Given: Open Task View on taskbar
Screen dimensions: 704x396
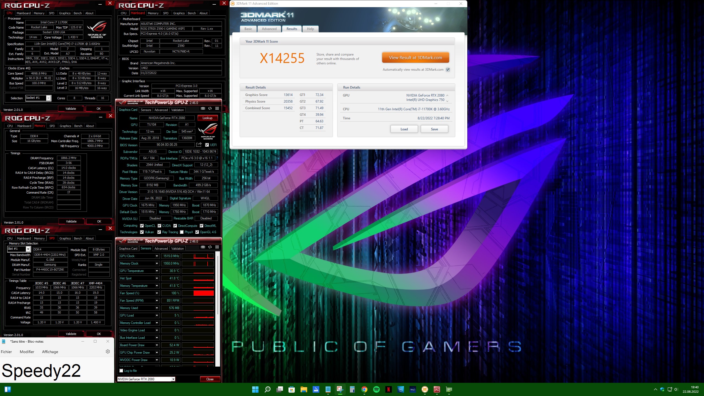Looking at the screenshot, I should [x=280, y=389].
